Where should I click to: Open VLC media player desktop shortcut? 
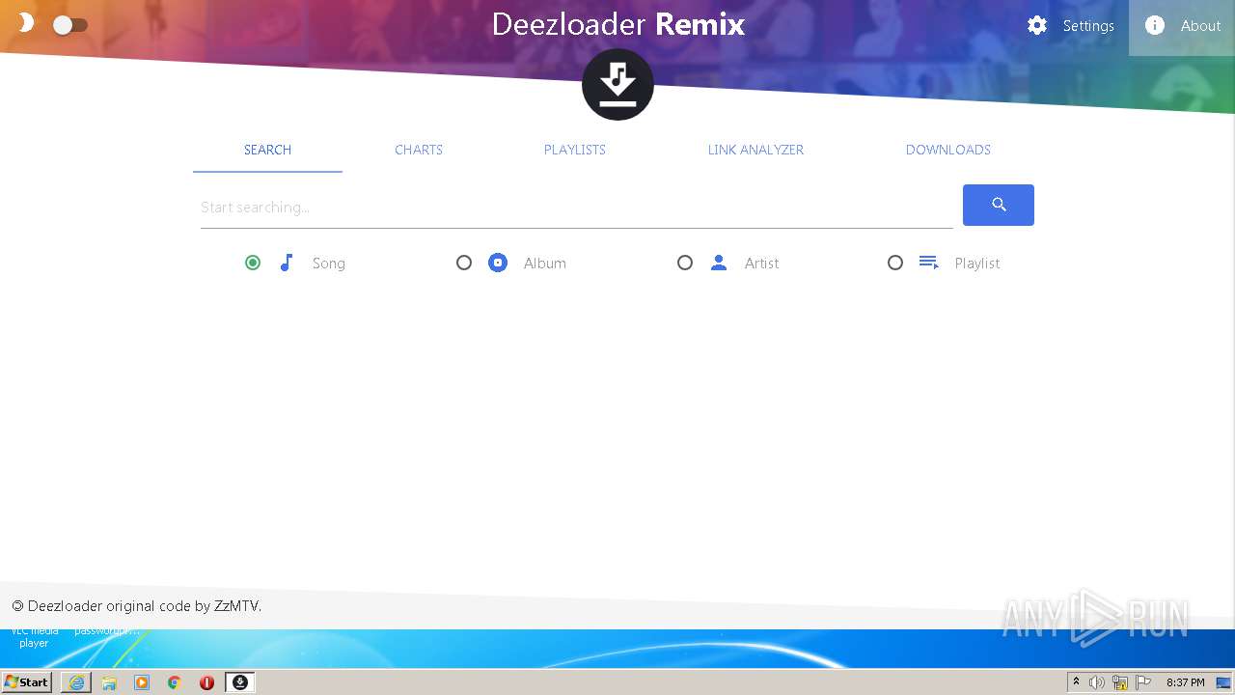(x=34, y=637)
